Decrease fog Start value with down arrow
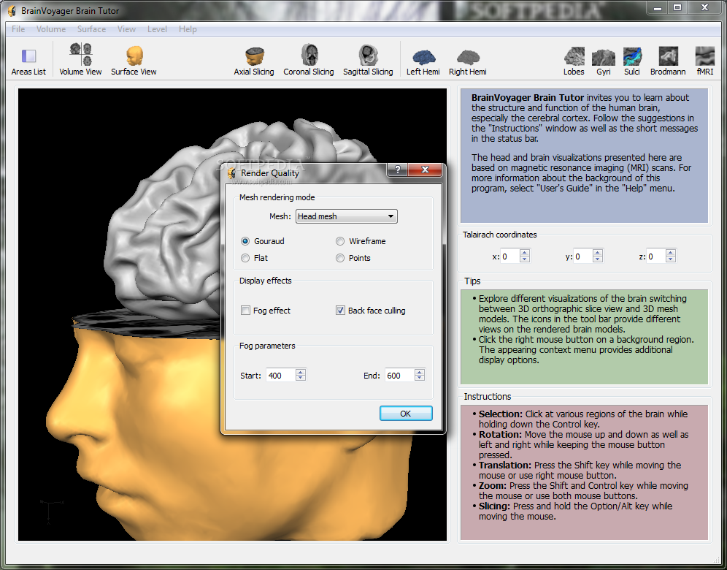Image resolution: width=727 pixels, height=570 pixels. (301, 379)
